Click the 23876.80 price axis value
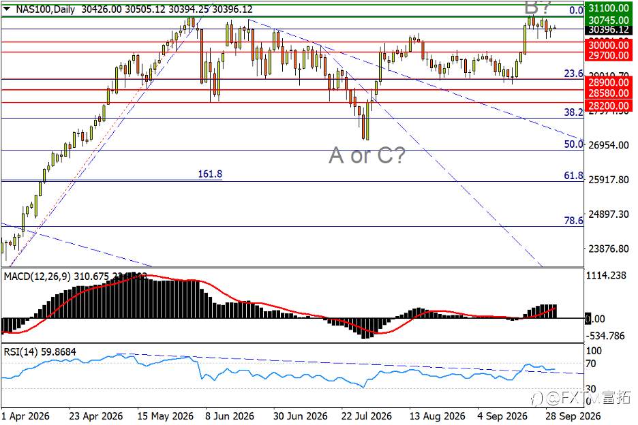638x425 pixels. tap(609, 249)
